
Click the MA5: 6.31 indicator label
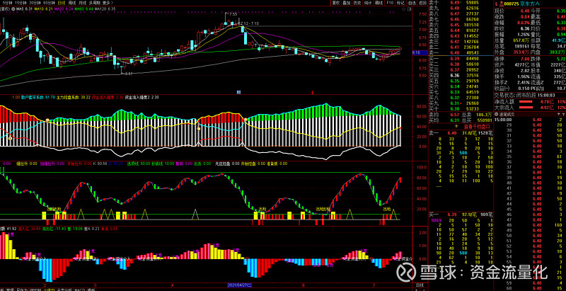(24, 8)
